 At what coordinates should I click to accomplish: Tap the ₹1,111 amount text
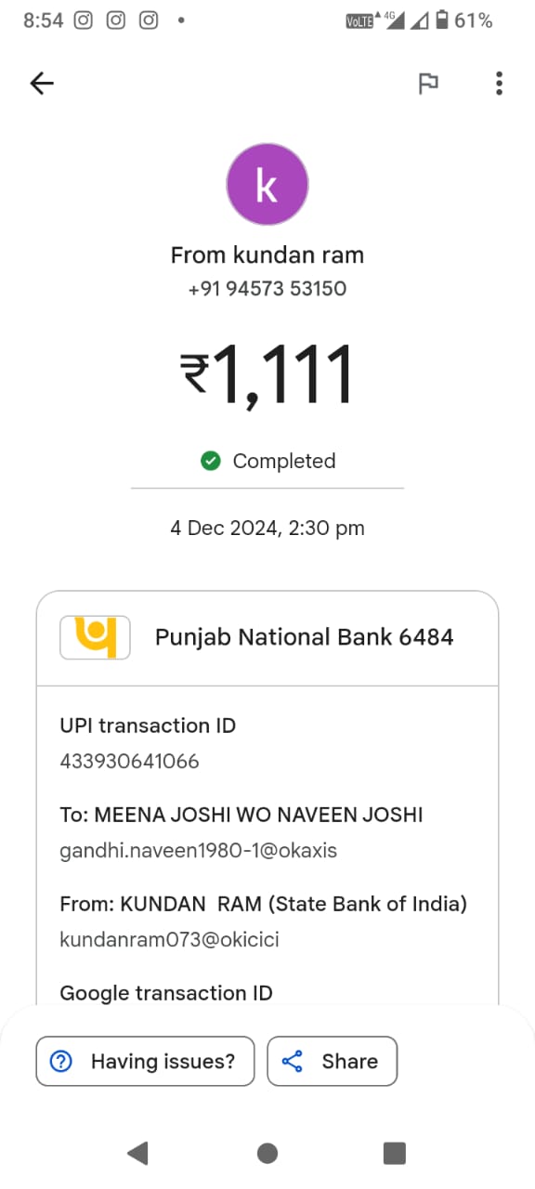coord(267,376)
